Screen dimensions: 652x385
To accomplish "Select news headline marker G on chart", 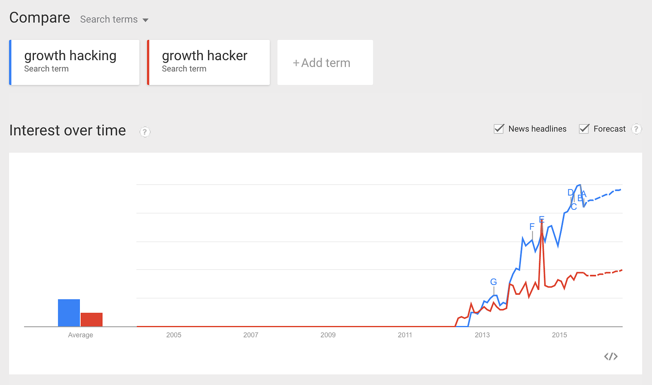I will 493,282.
